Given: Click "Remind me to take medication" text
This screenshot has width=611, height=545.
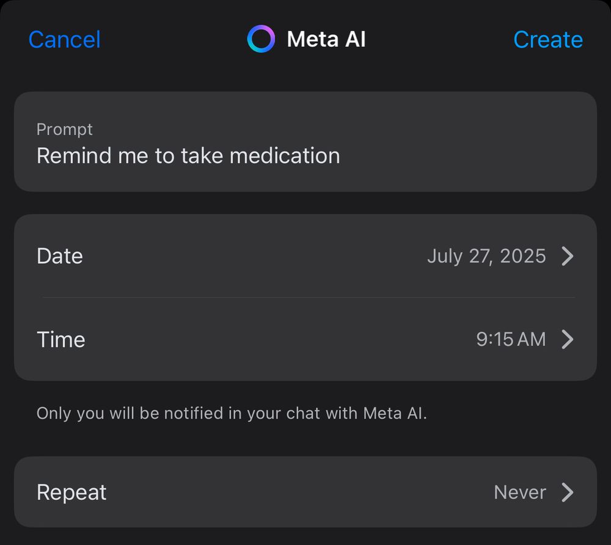Looking at the screenshot, I should click(x=188, y=156).
